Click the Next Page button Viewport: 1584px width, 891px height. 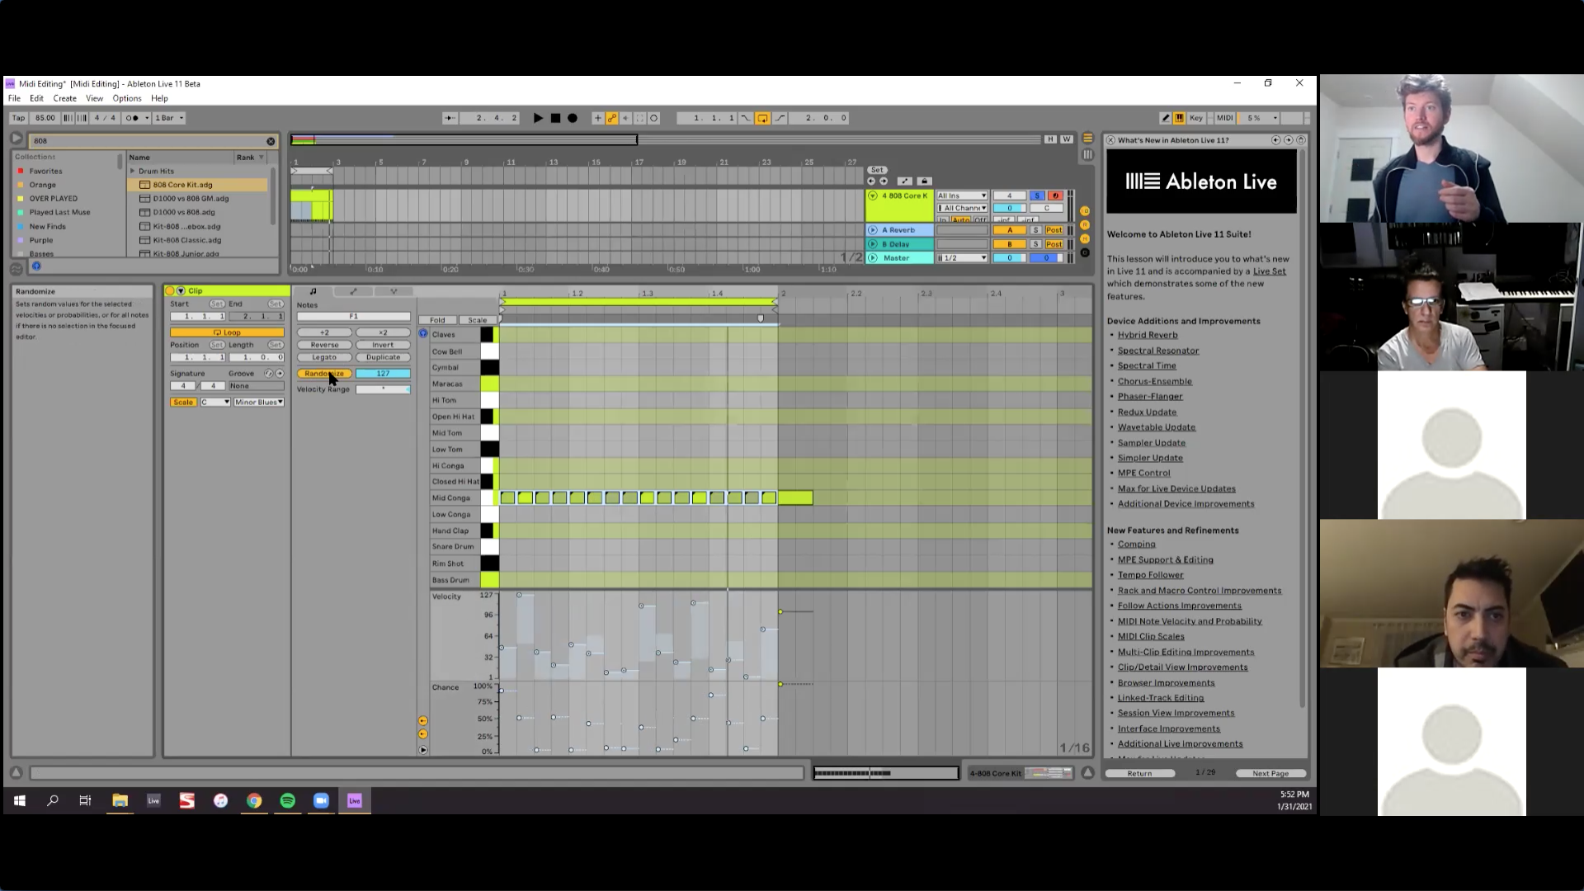point(1270,773)
